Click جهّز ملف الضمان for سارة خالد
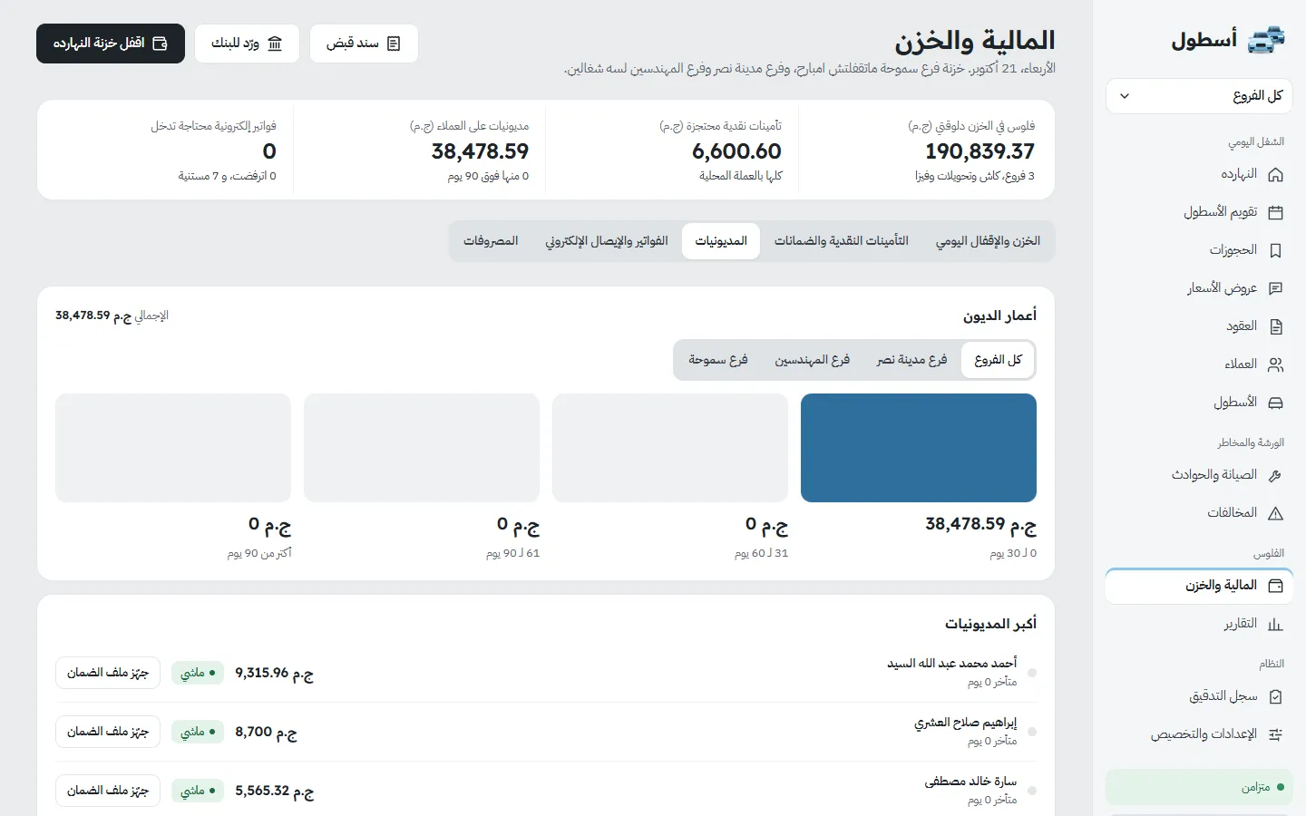Screen dimensions: 1306x816 (x=108, y=791)
